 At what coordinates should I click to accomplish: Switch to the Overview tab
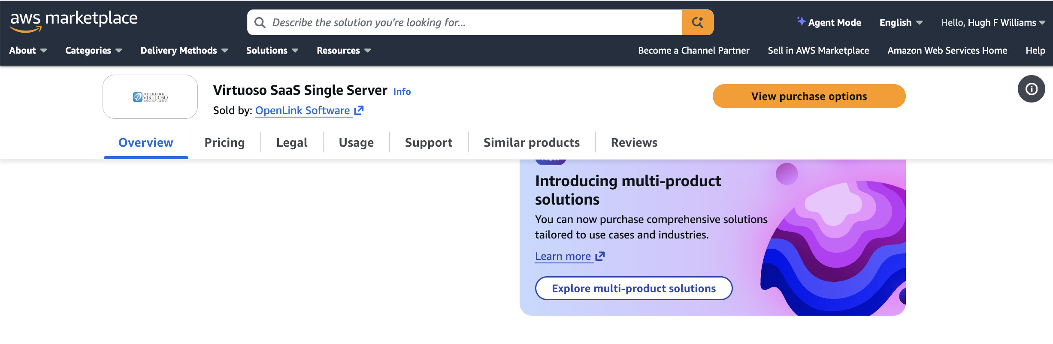click(x=146, y=142)
